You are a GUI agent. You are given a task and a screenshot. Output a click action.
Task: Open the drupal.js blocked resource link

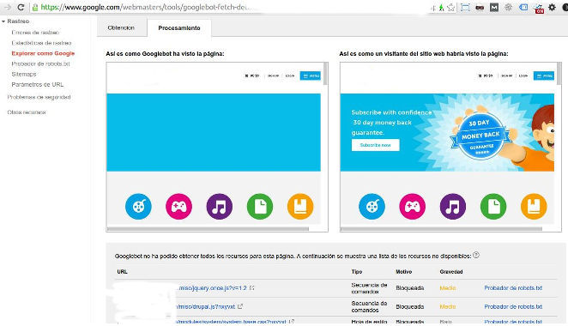coord(206,306)
